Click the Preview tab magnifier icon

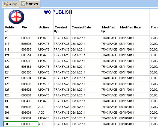pos(23,4)
